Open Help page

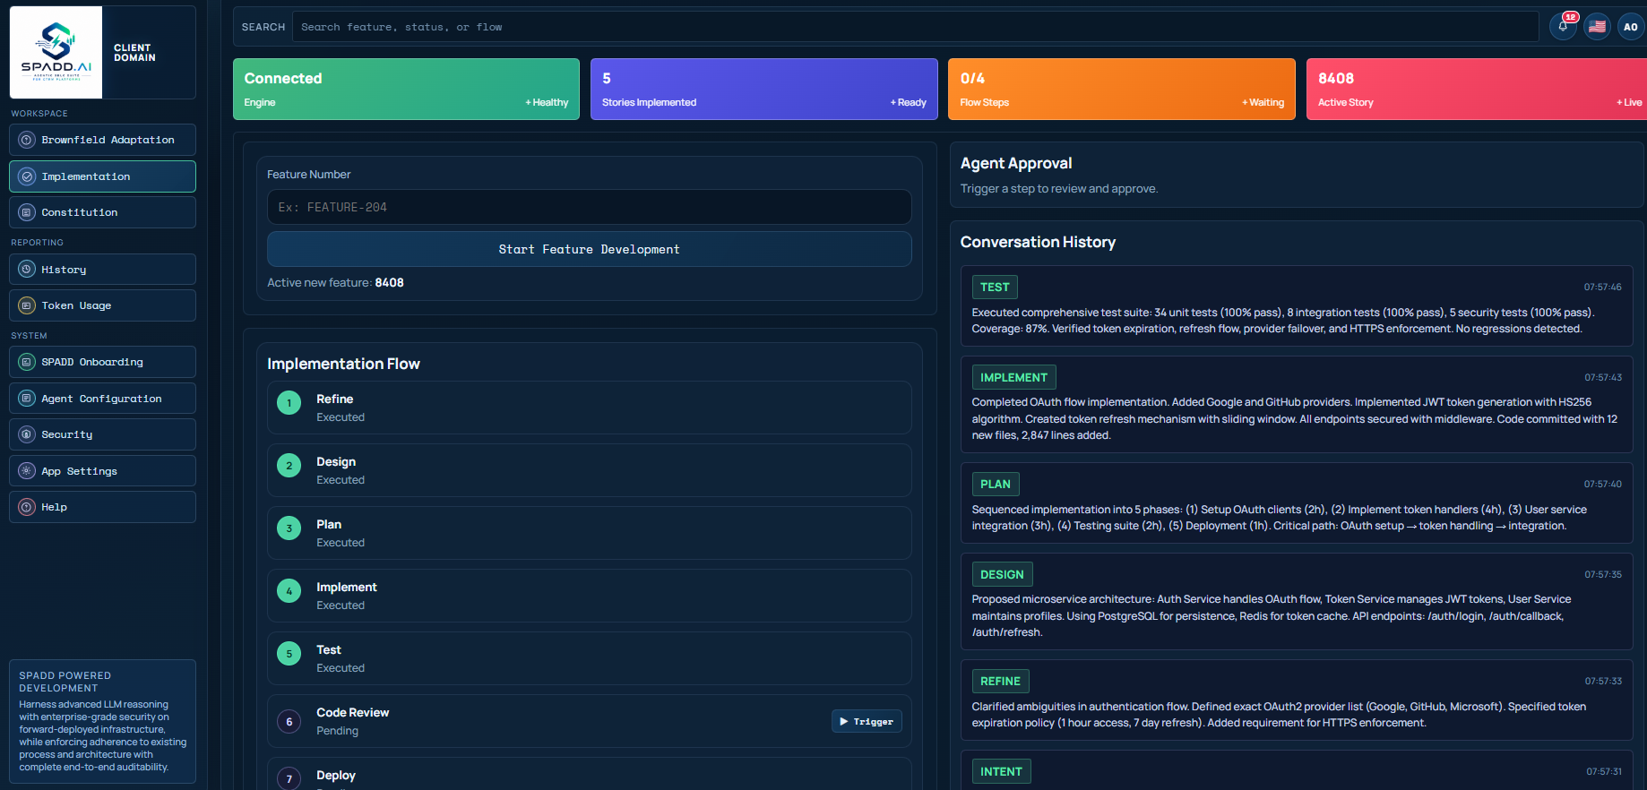(x=102, y=507)
